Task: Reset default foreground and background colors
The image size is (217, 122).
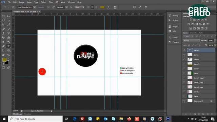Action: [x=3, y=64]
